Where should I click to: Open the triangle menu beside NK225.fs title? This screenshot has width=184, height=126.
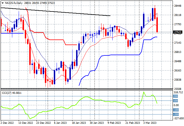coord(3,3)
